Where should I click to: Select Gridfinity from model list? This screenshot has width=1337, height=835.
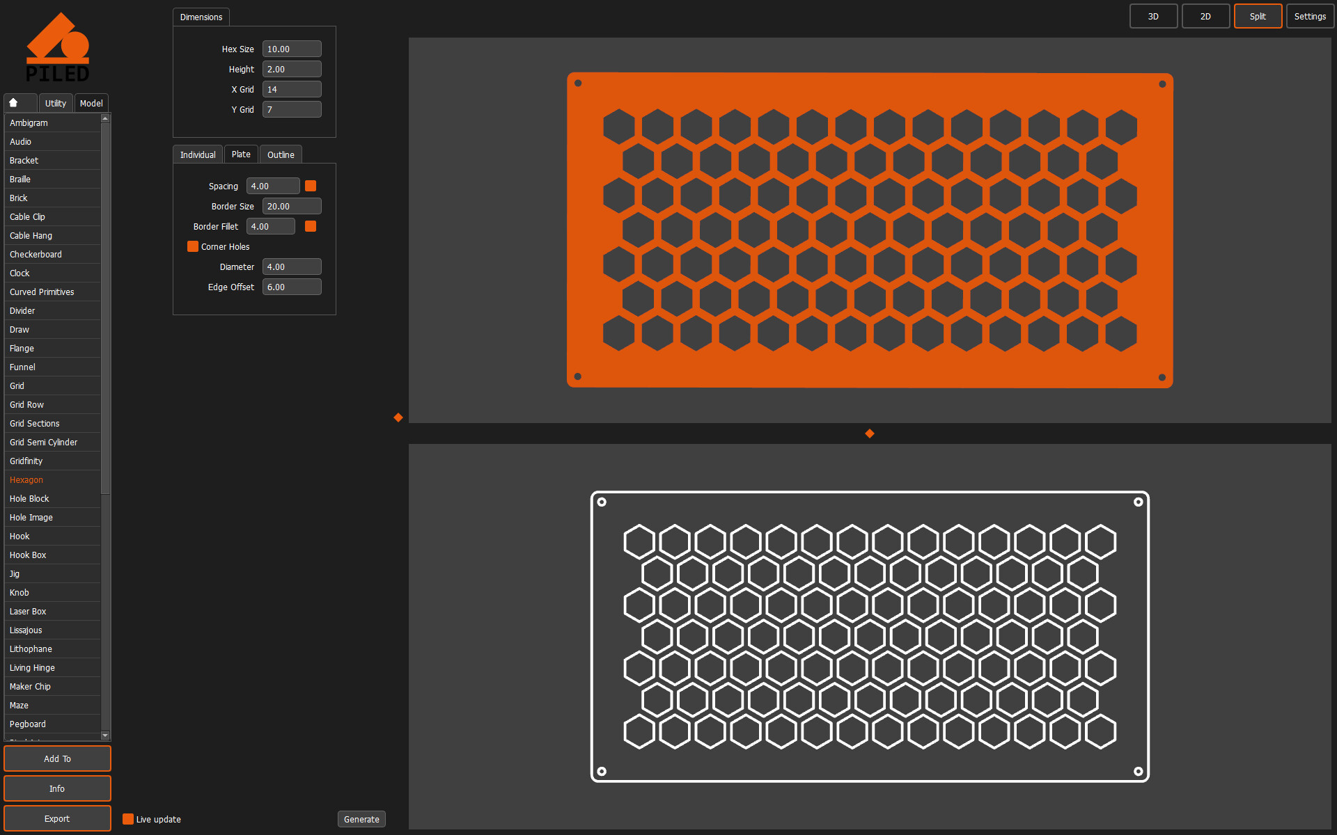[52, 461]
